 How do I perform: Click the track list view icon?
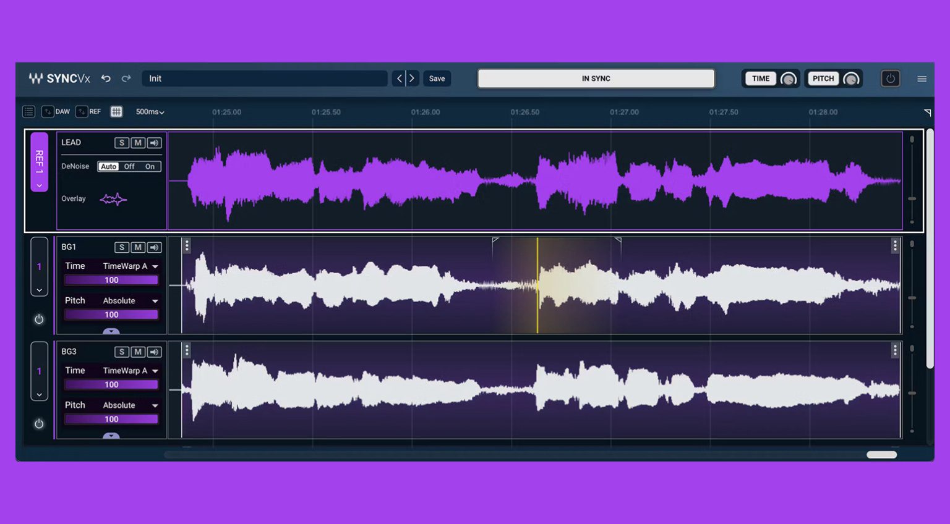[x=28, y=112]
